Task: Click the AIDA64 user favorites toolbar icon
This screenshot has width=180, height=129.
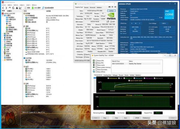Action: pyautogui.click(x=17, y=8)
